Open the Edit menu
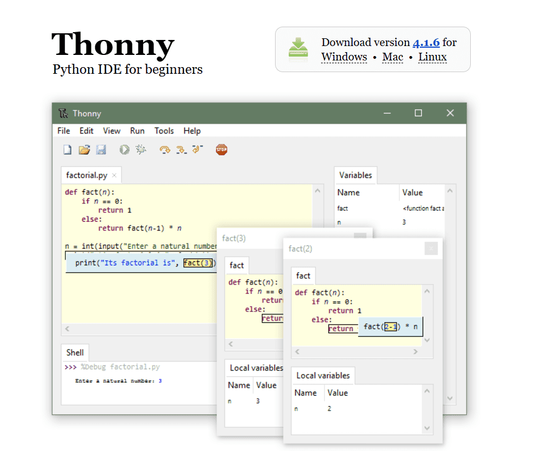534x451 pixels. tap(86, 131)
